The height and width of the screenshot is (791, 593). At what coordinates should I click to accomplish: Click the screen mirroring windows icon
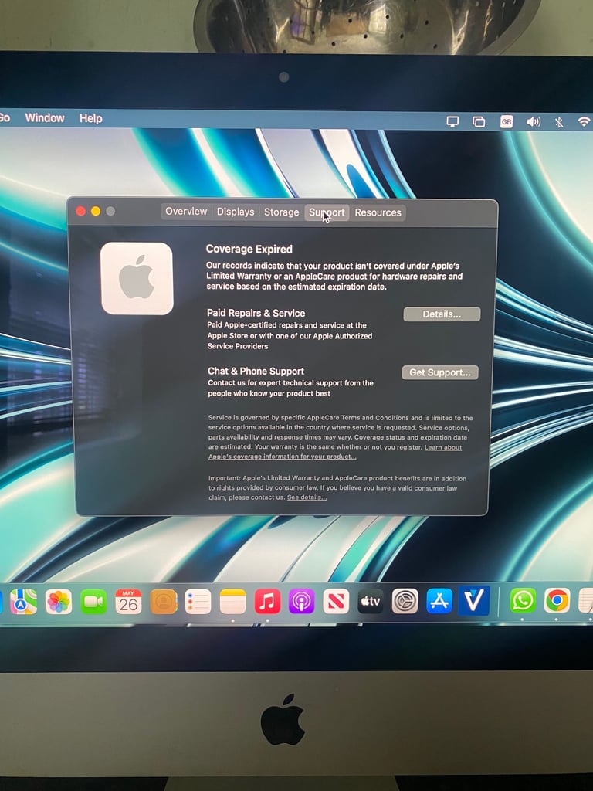tap(479, 121)
